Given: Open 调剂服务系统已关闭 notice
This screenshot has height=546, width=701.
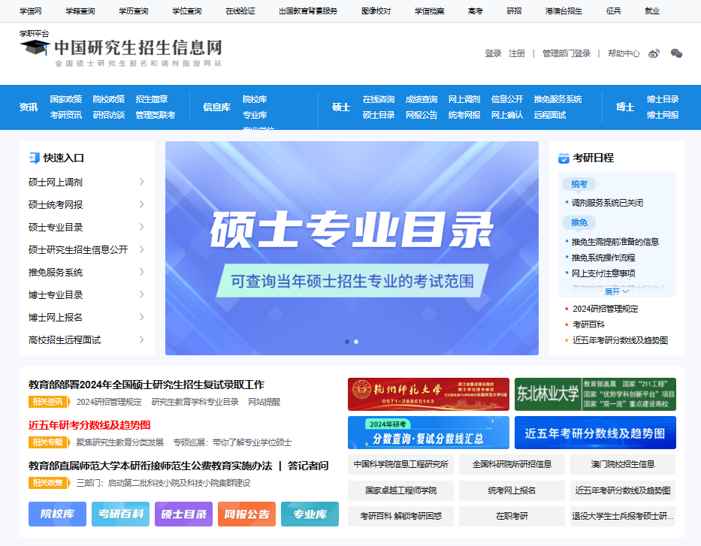Looking at the screenshot, I should click(x=607, y=203).
